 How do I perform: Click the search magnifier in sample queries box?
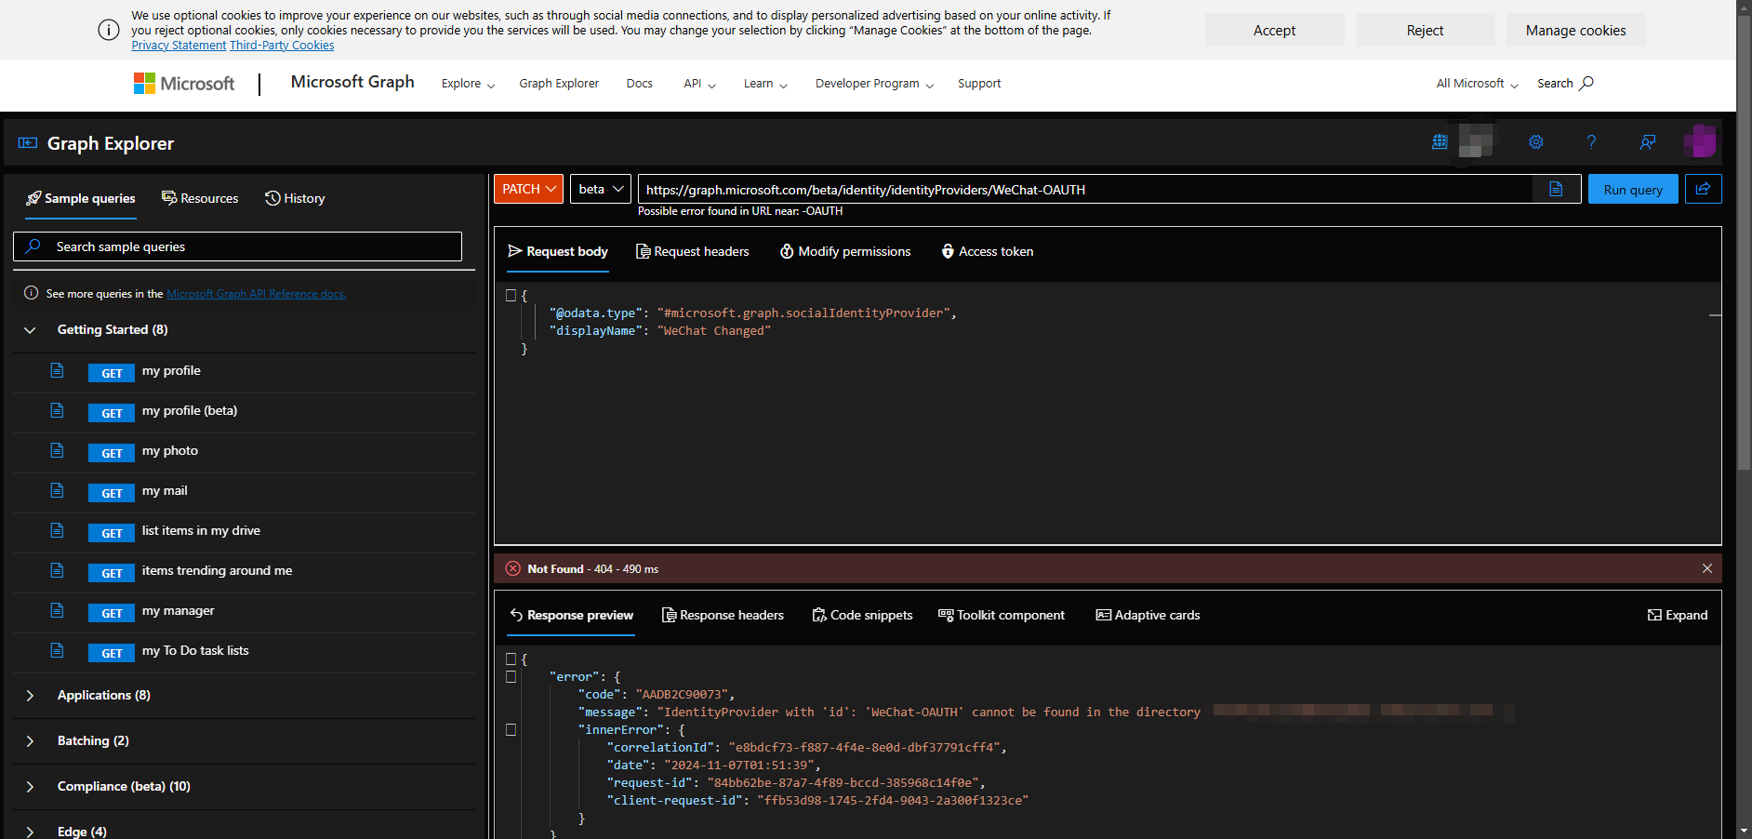pyautogui.click(x=33, y=246)
